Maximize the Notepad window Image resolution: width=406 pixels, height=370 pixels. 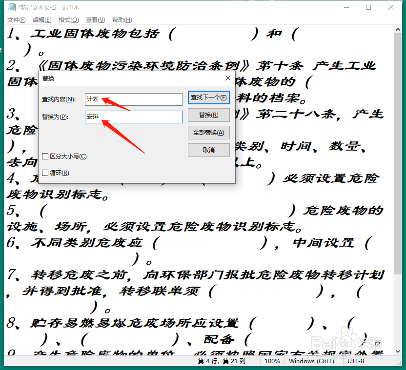pos(368,7)
